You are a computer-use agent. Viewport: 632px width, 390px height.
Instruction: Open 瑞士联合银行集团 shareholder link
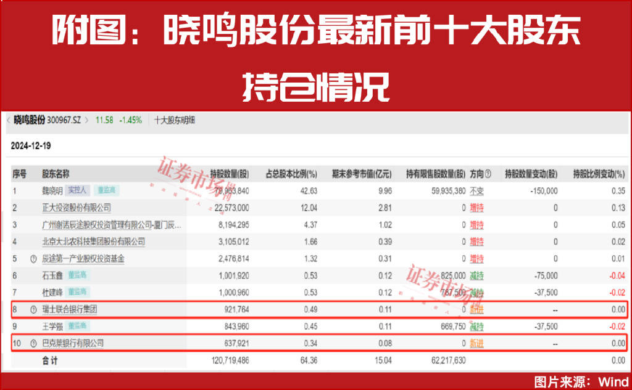click(70, 309)
